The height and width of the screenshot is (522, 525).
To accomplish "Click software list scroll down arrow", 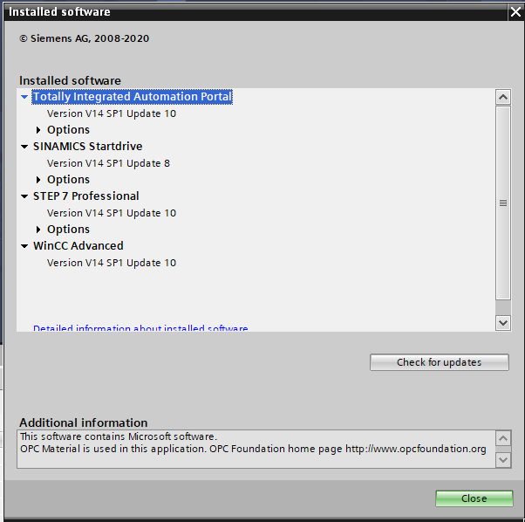I will coord(503,323).
